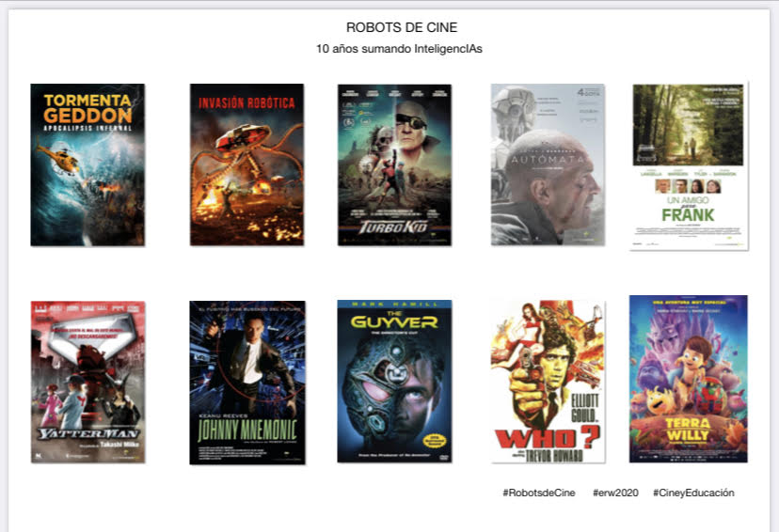Open the Autómata film poster
Image resolution: width=779 pixels, height=532 pixels.
coord(548,164)
